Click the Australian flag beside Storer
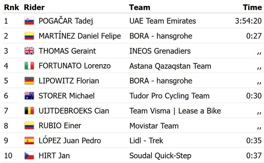264x163 pixels. pos(29,96)
